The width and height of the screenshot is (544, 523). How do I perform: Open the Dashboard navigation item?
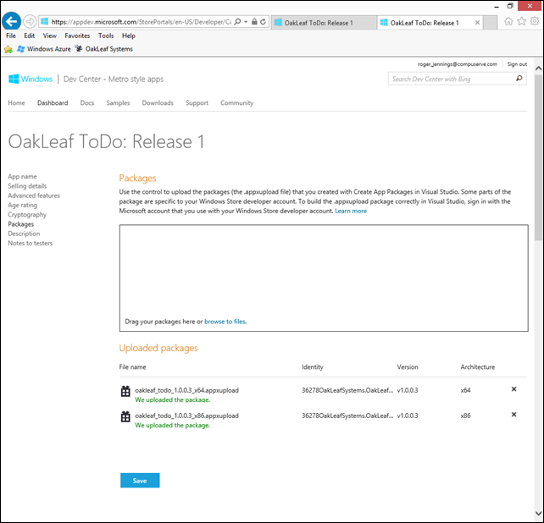click(53, 103)
